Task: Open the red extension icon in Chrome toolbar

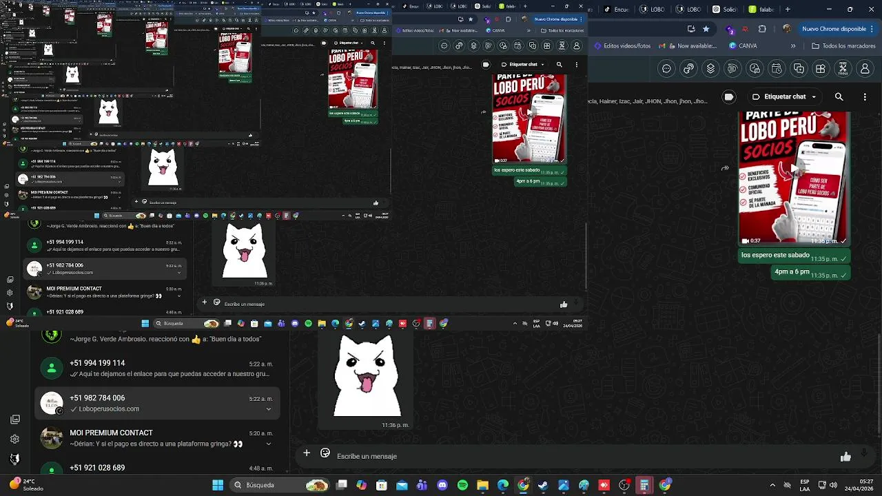Action: [x=746, y=29]
